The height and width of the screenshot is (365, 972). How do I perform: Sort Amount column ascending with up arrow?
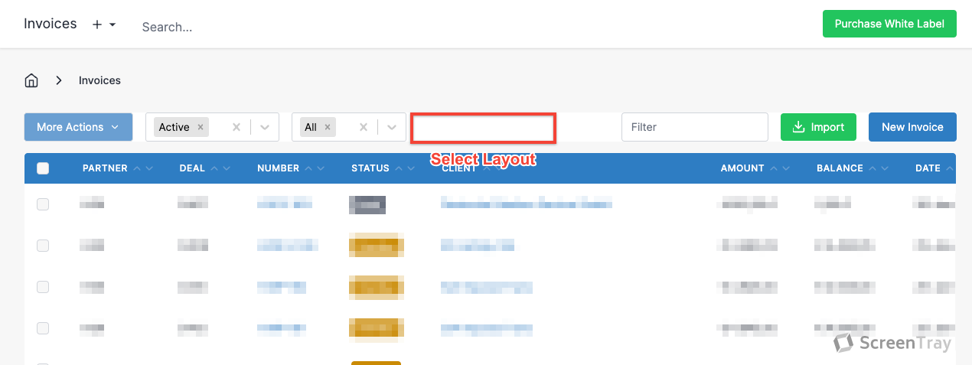pos(774,168)
